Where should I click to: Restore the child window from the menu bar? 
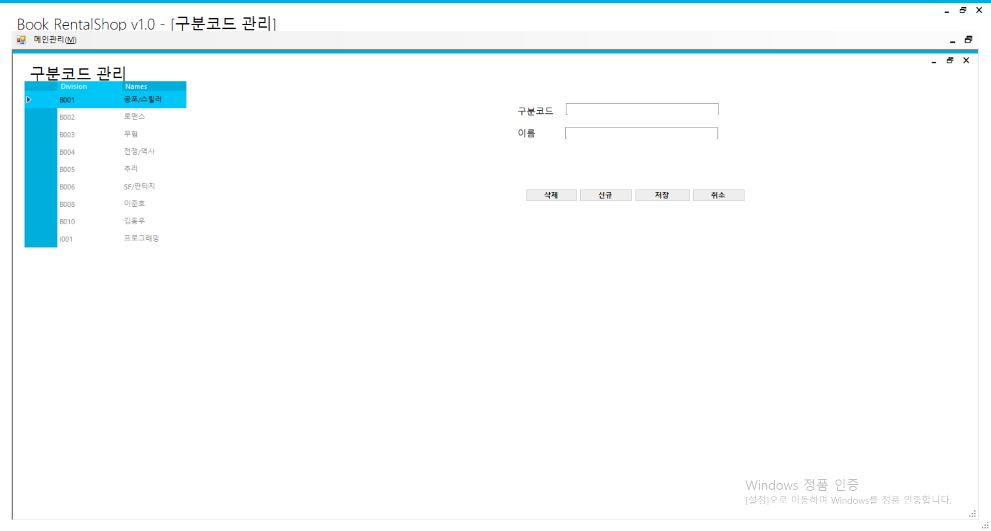tap(969, 40)
